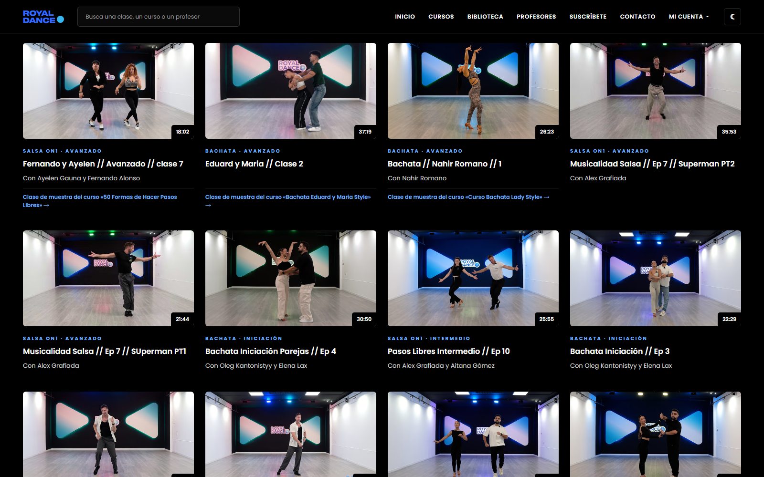Screen dimensions: 764x477
Task: Open CONTACTO in the navigation
Action: coord(637,17)
